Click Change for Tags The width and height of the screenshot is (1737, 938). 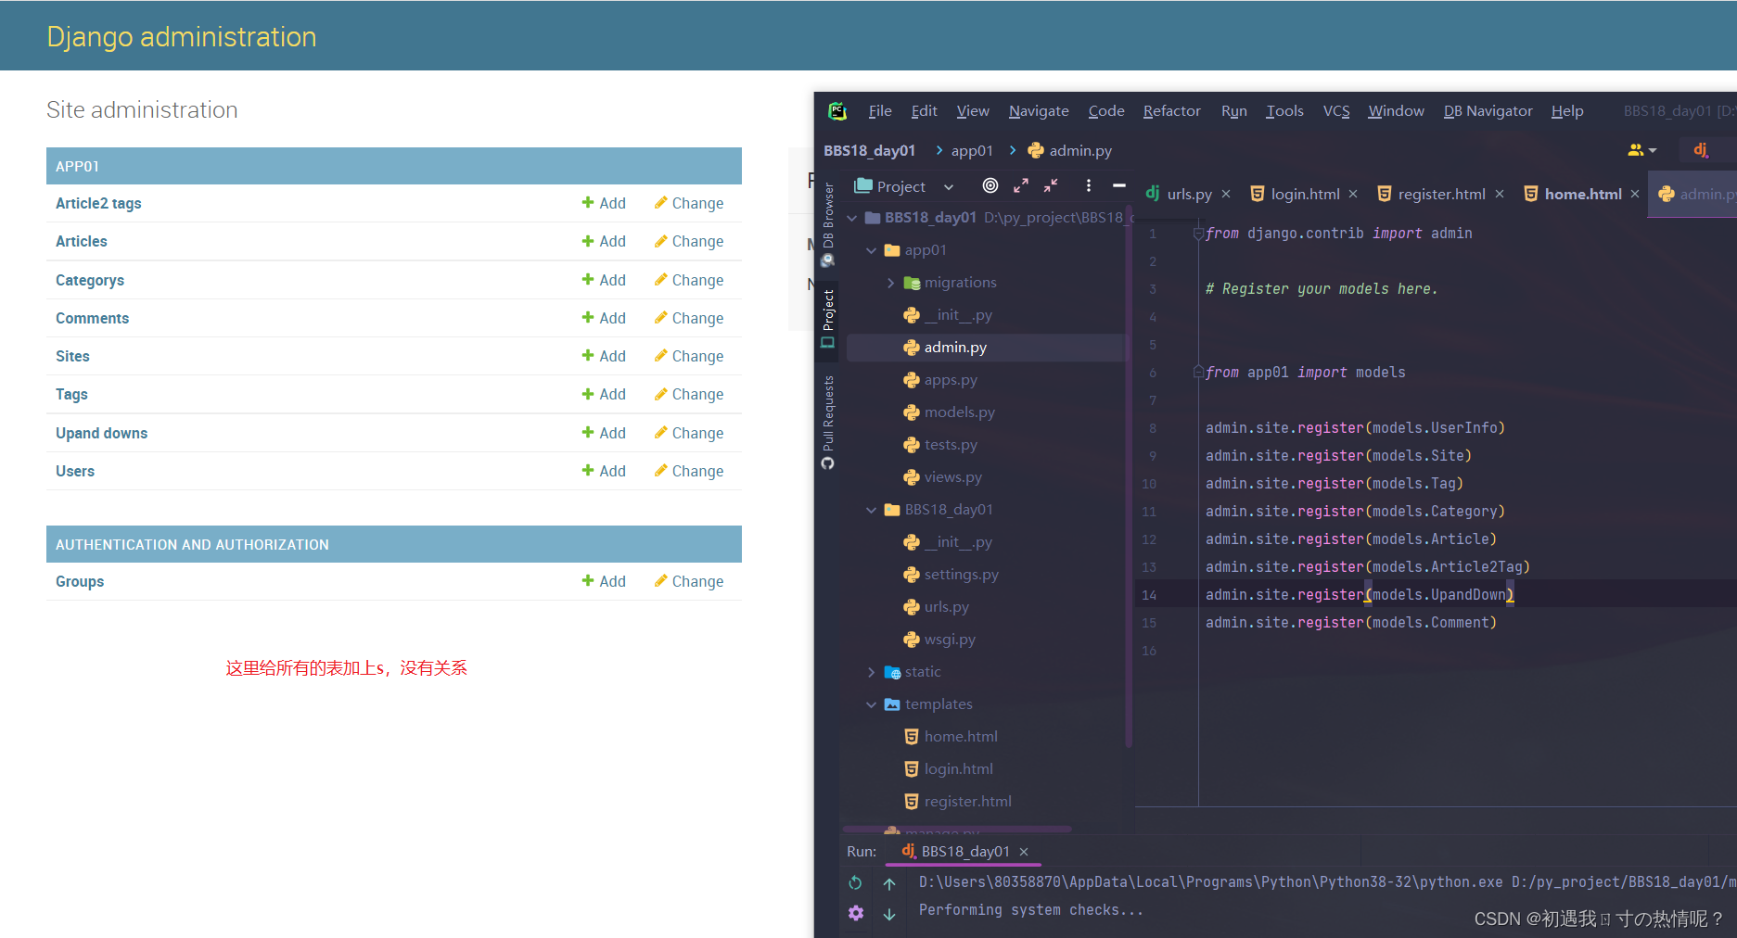(689, 394)
